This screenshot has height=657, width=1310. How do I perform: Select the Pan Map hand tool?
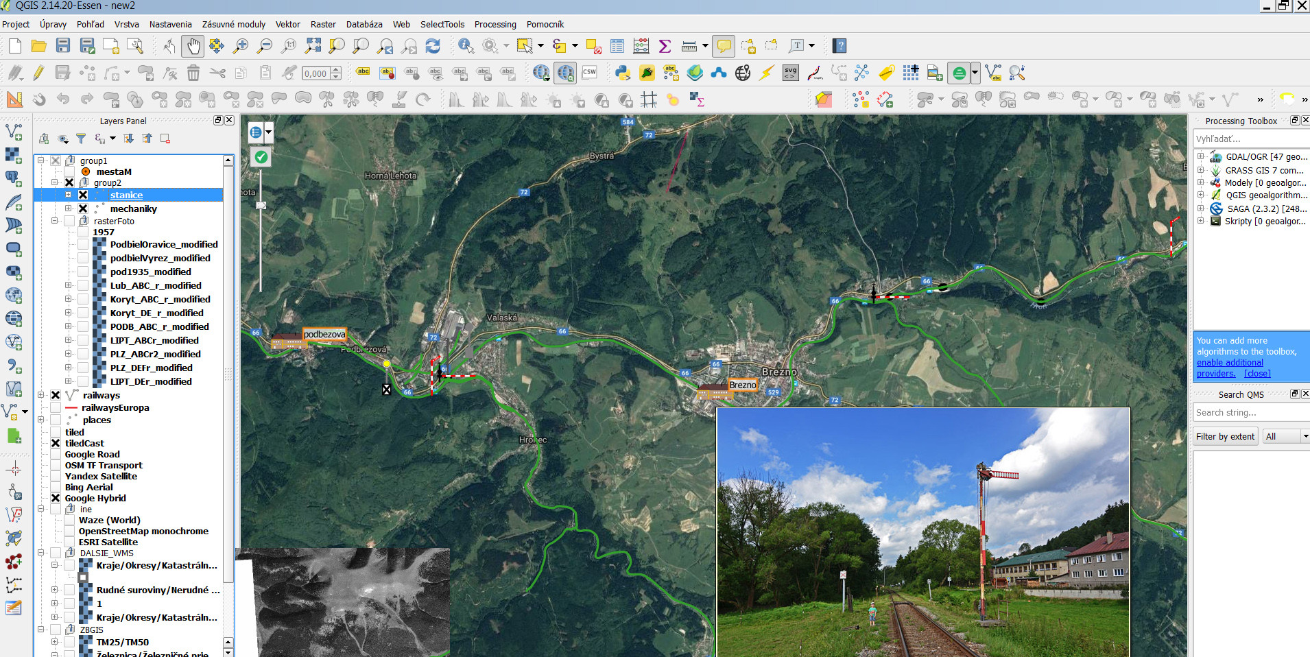tap(193, 46)
